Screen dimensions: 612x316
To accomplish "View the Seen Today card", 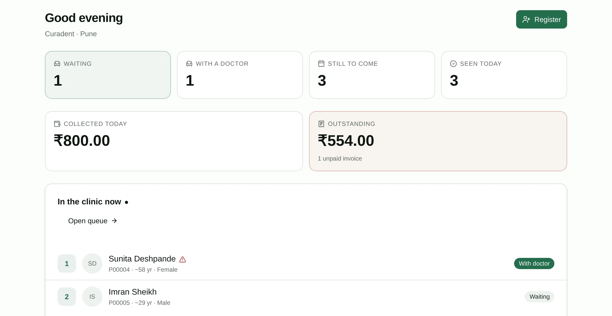I will coord(504,75).
